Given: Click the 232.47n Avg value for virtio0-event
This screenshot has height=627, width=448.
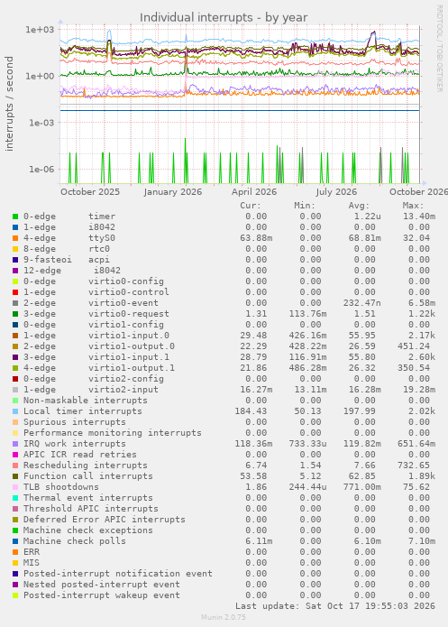Looking at the screenshot, I should [x=362, y=303].
